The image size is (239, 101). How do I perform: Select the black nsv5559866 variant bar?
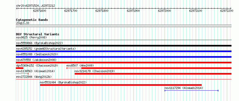tap(124, 46)
